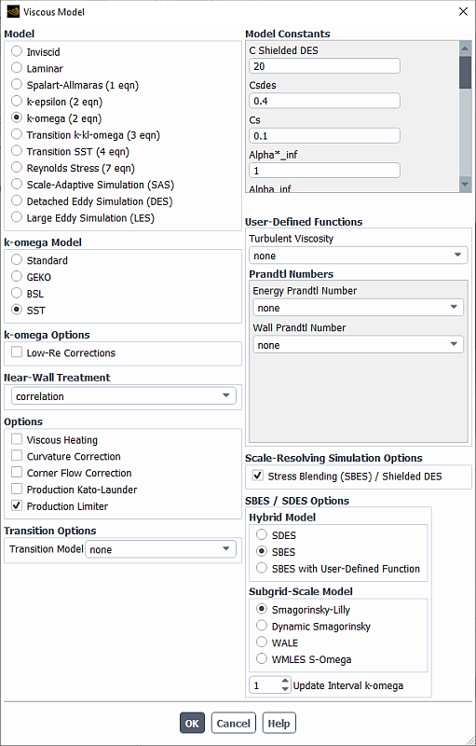Select the Inviscid model
Screen dimensions: 476x746
tap(17, 51)
